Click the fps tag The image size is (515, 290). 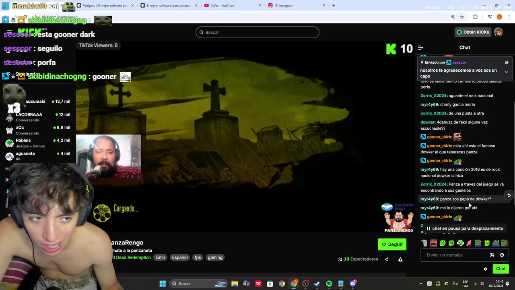[x=198, y=257]
